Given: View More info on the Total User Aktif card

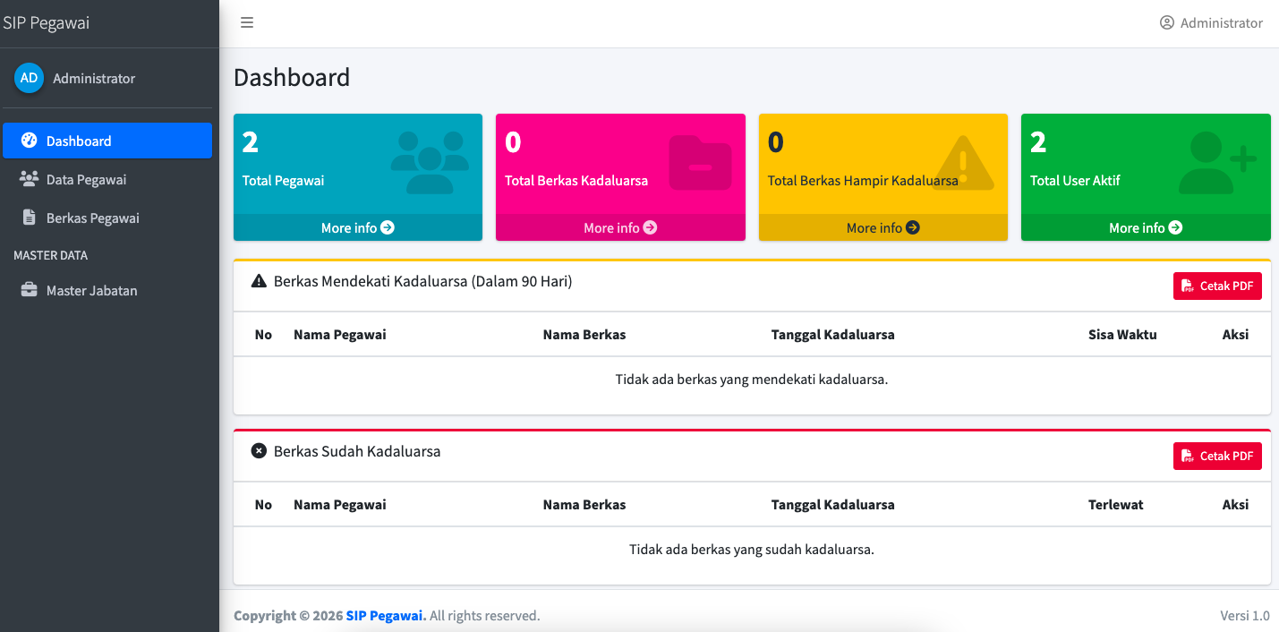Looking at the screenshot, I should tap(1145, 227).
